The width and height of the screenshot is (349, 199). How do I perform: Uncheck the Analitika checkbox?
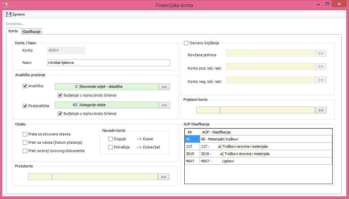coord(25,86)
